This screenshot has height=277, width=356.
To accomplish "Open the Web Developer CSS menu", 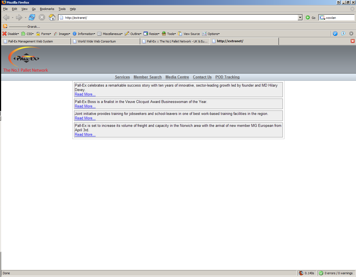I will (27, 34).
